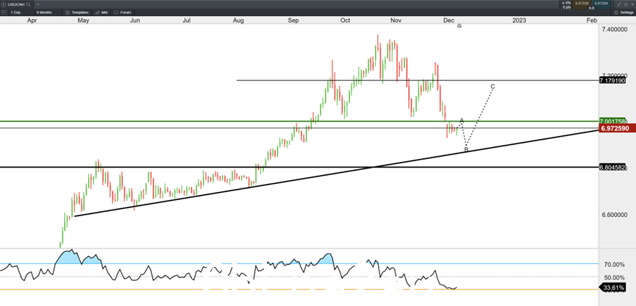Open the Templates menu

click(76, 13)
